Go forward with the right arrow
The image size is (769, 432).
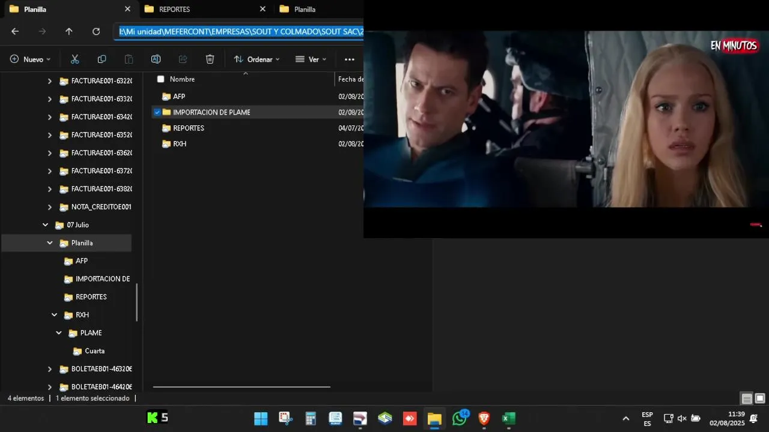(42, 32)
